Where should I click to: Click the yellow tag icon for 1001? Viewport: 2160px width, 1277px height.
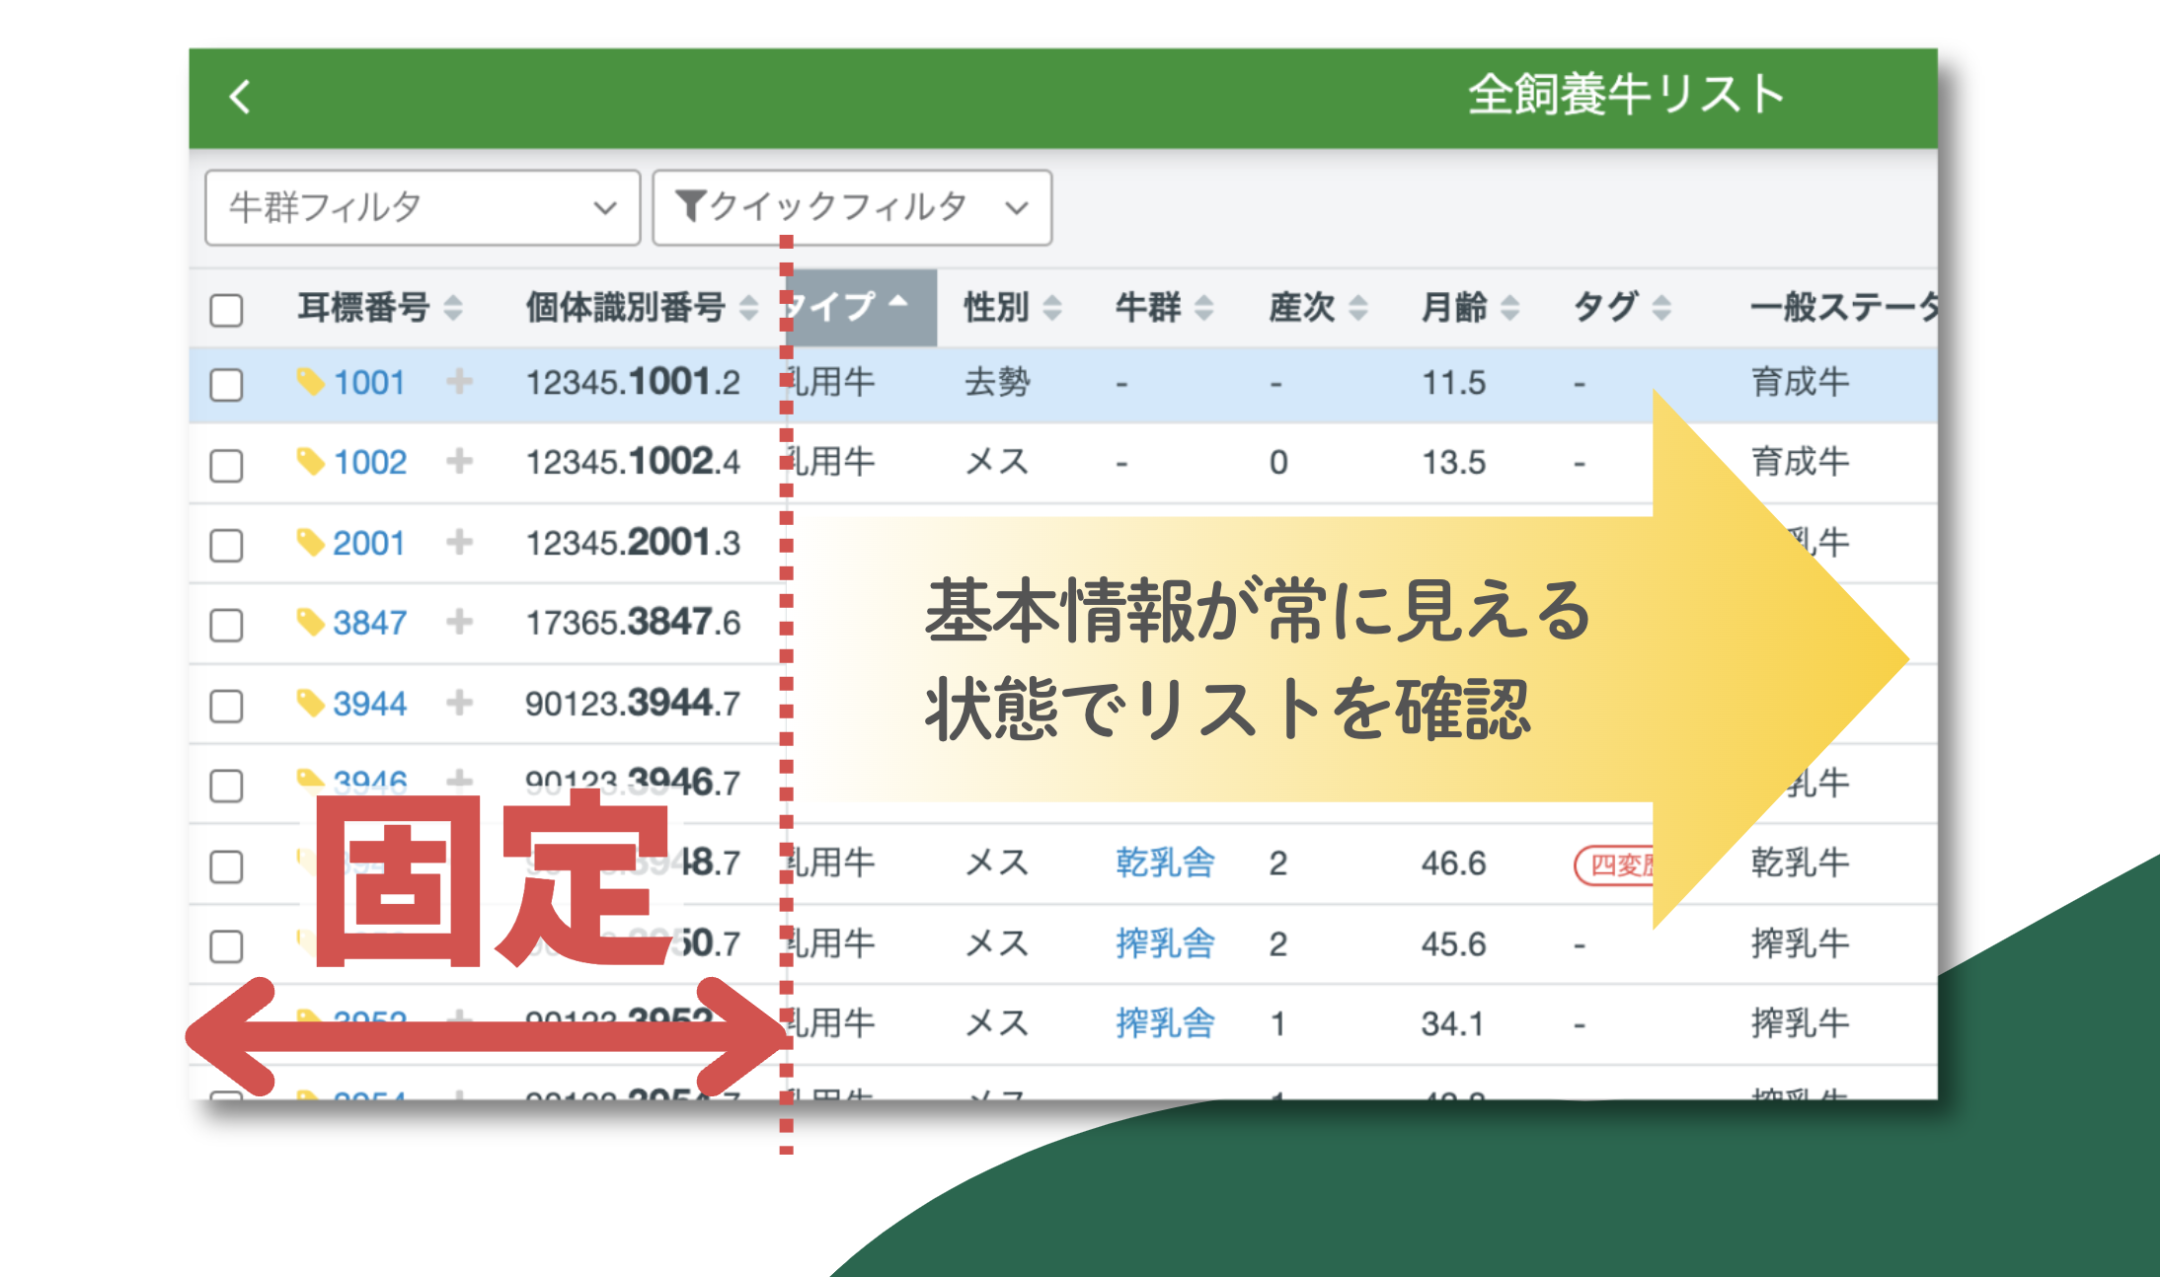[311, 382]
